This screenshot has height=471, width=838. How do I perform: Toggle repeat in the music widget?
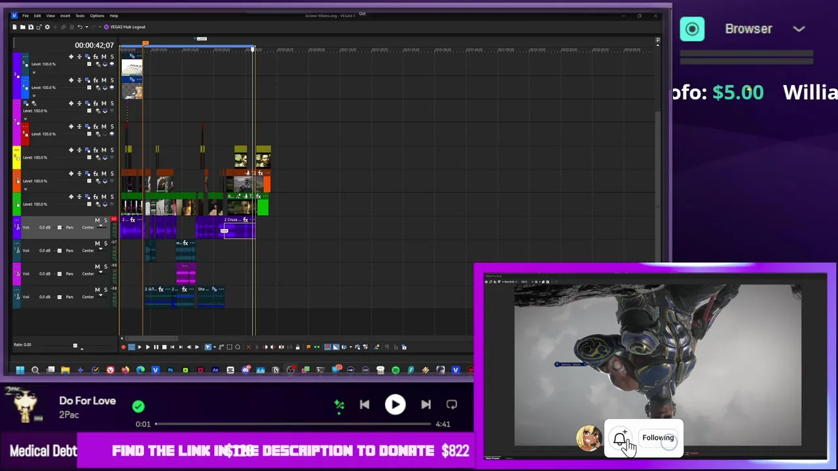tap(452, 404)
